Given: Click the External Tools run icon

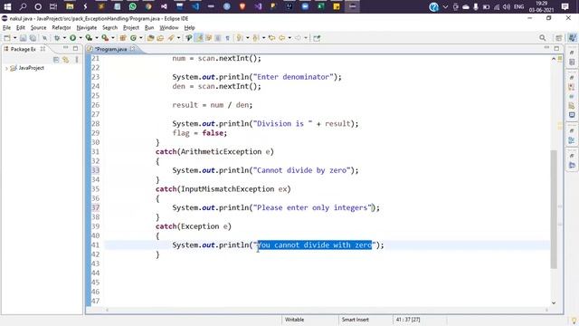Looking at the screenshot, I should (105, 38).
